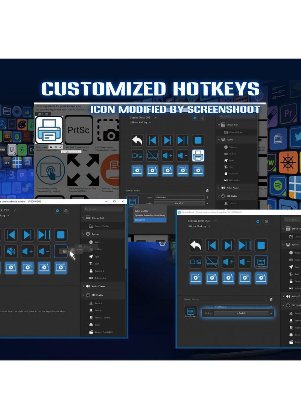
Task: Click the scene 3 key in the bottom-right window
Action: pos(228,278)
